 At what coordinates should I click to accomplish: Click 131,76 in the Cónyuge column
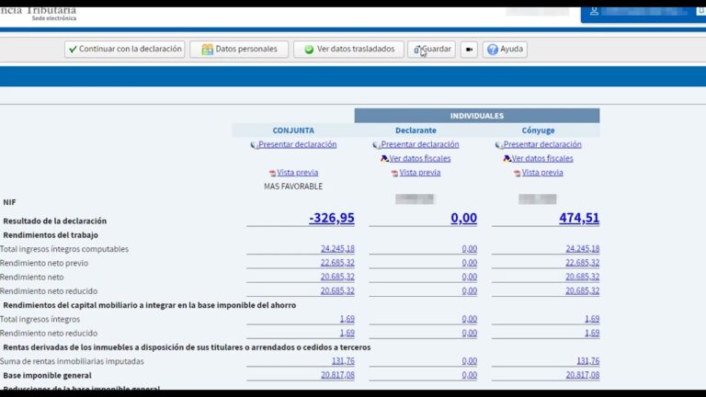(x=587, y=361)
